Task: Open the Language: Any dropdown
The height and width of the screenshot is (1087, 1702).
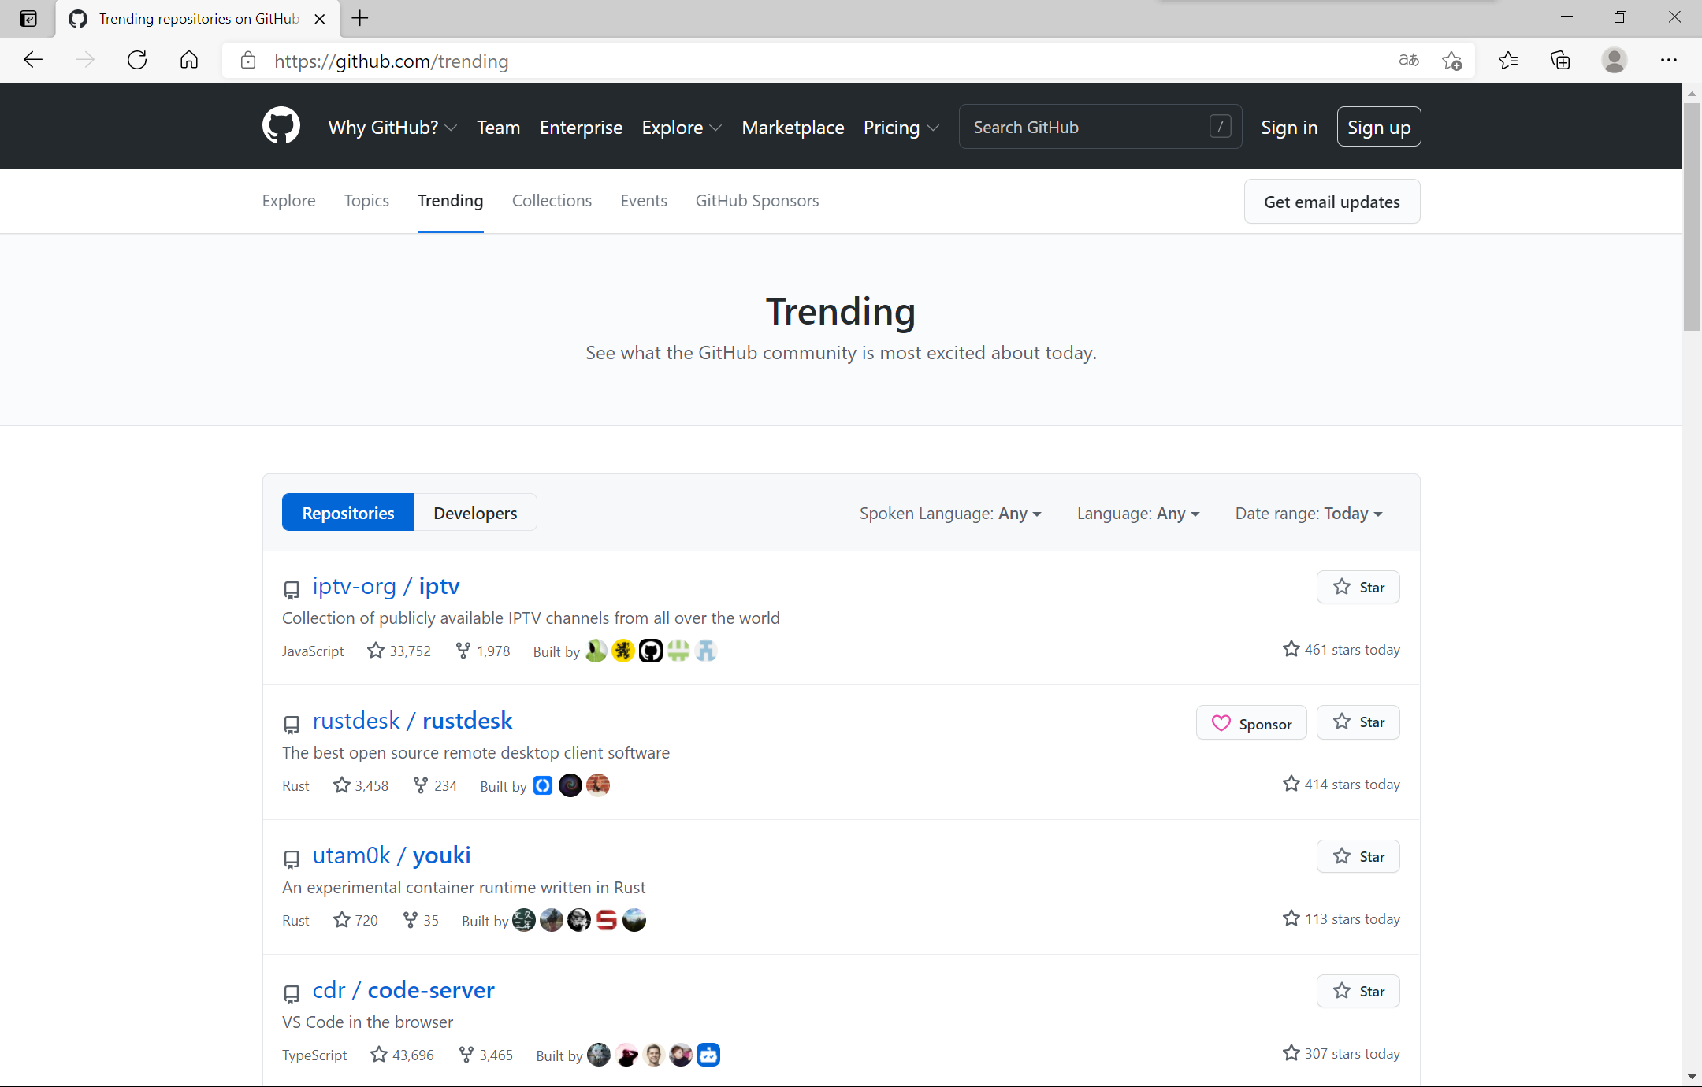Action: coord(1137,514)
